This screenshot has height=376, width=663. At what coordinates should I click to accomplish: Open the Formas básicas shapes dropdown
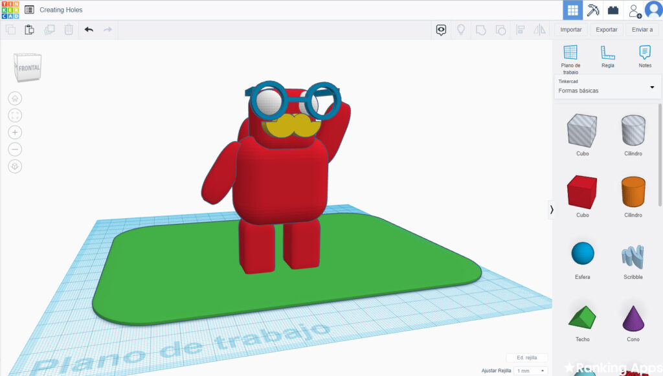click(x=606, y=87)
